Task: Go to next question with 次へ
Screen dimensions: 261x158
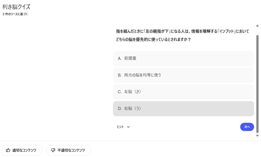Action: (x=247, y=127)
